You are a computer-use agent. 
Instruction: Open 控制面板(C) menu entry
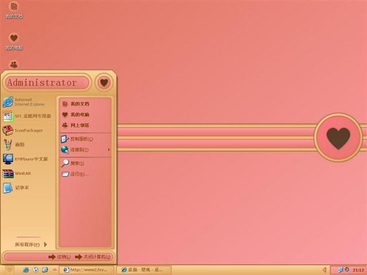[x=85, y=139]
